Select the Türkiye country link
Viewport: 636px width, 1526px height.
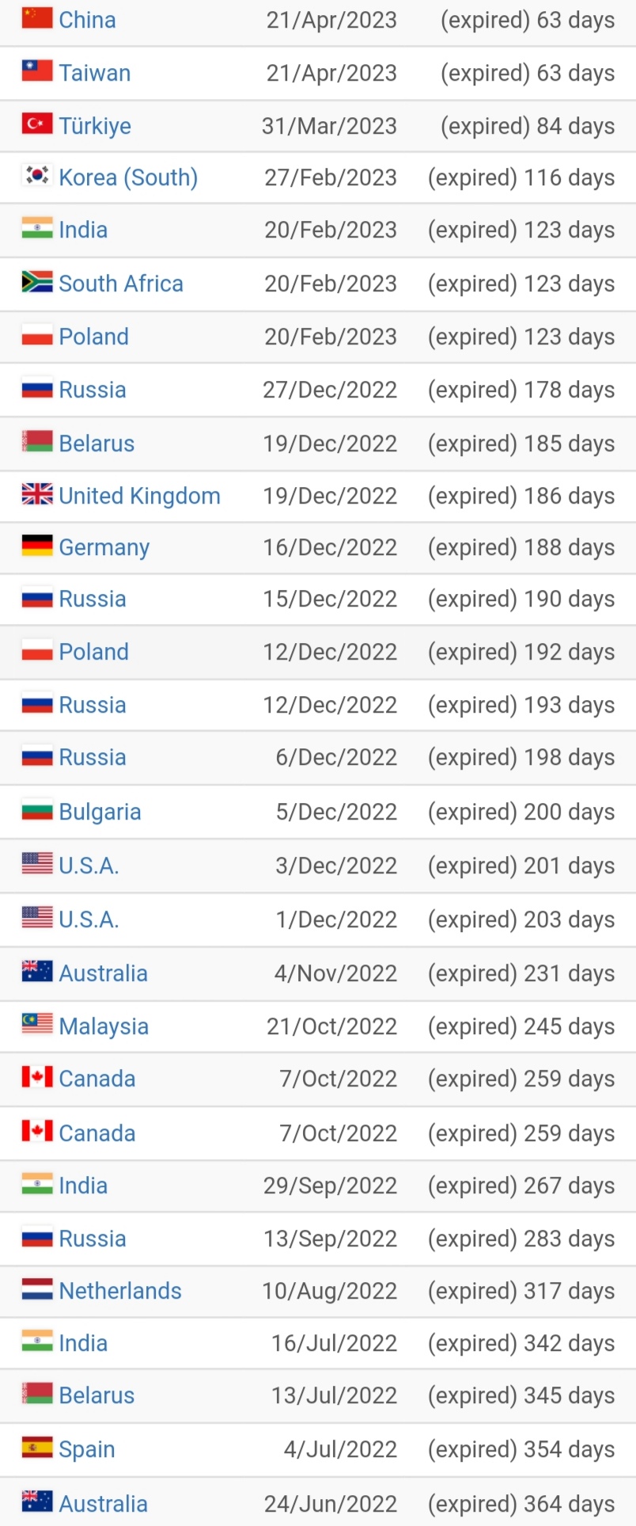point(95,126)
